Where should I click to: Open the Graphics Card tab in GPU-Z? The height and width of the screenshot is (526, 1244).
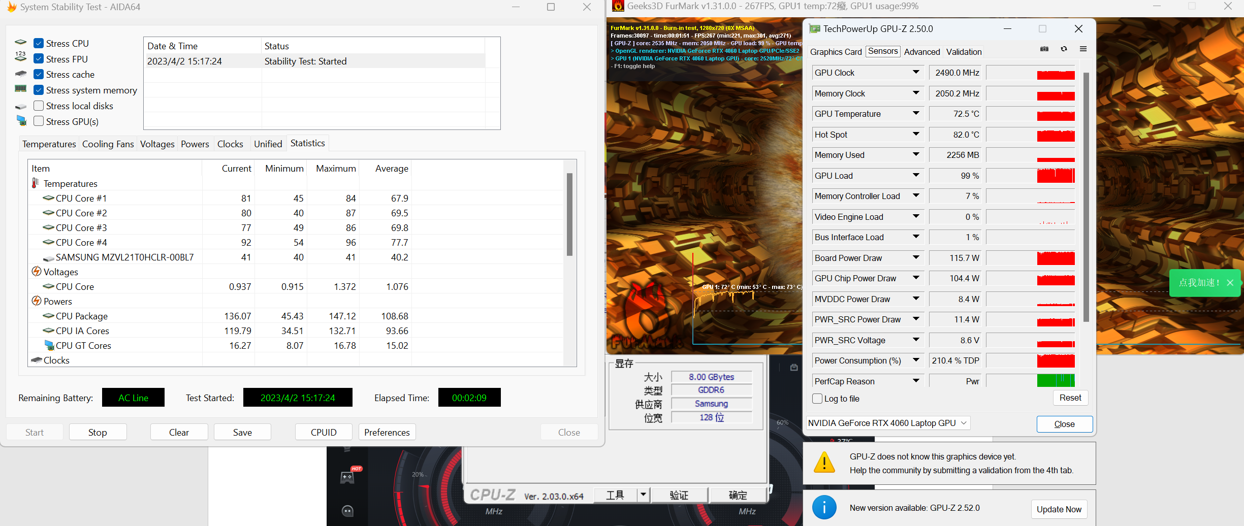tap(836, 52)
